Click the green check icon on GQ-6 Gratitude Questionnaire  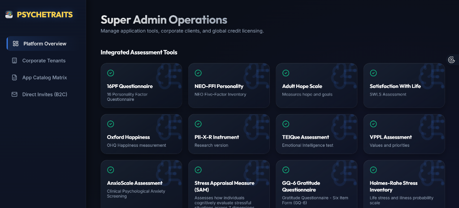[286, 170]
